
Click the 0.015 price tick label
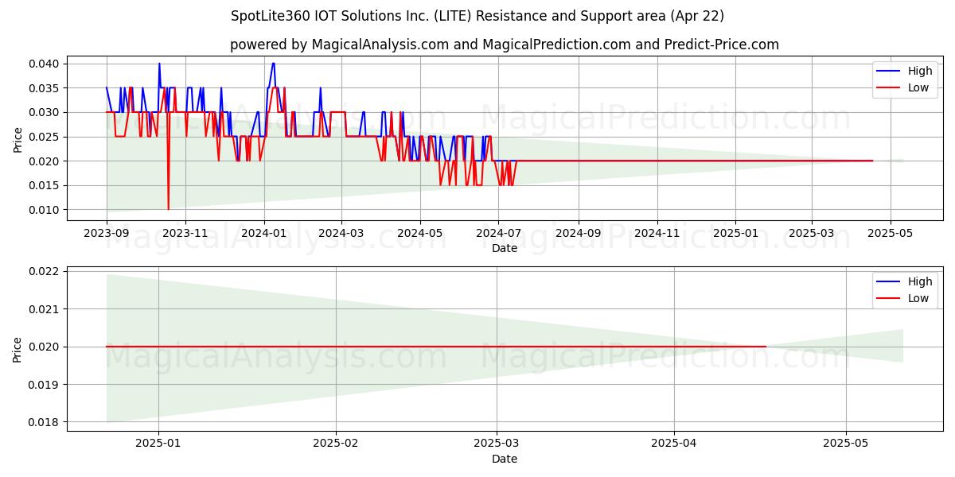pyautogui.click(x=44, y=185)
